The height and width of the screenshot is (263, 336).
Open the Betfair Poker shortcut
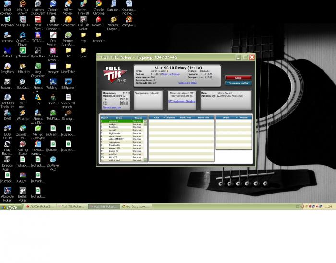click(x=23, y=195)
